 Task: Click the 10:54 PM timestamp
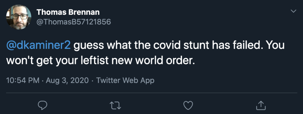coord(23,80)
